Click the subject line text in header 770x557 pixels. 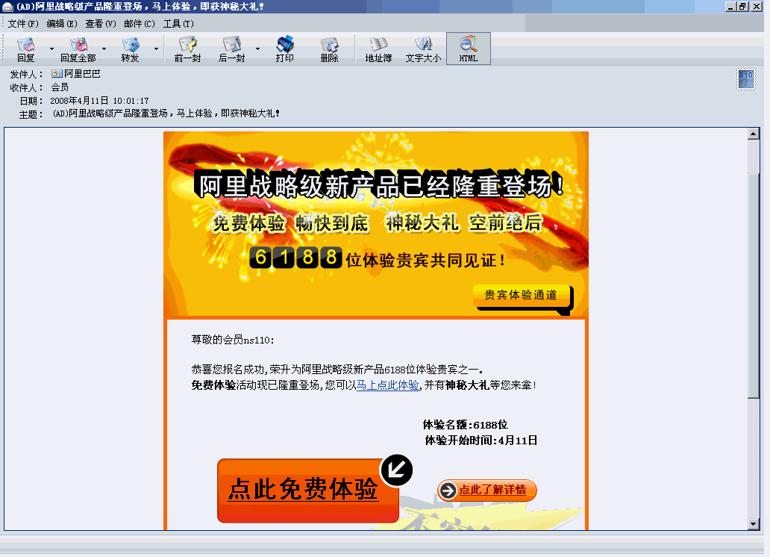coord(166,113)
